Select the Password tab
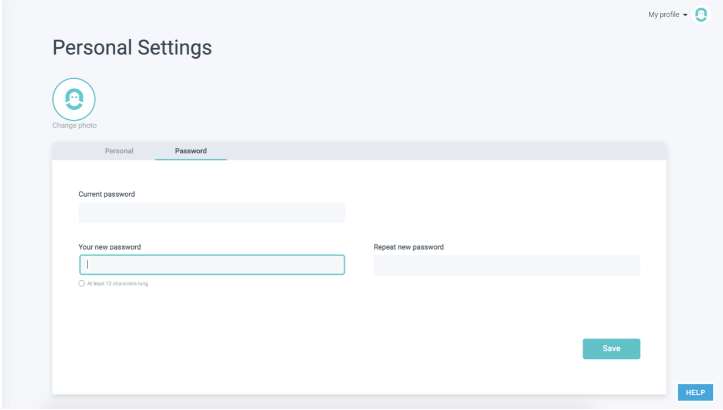723x410 pixels. click(x=191, y=151)
